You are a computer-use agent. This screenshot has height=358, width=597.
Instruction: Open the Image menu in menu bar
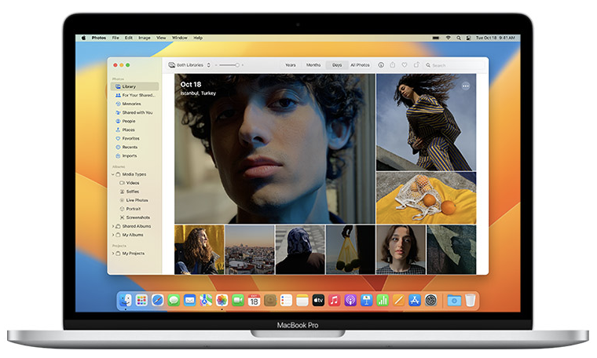pyautogui.click(x=144, y=38)
